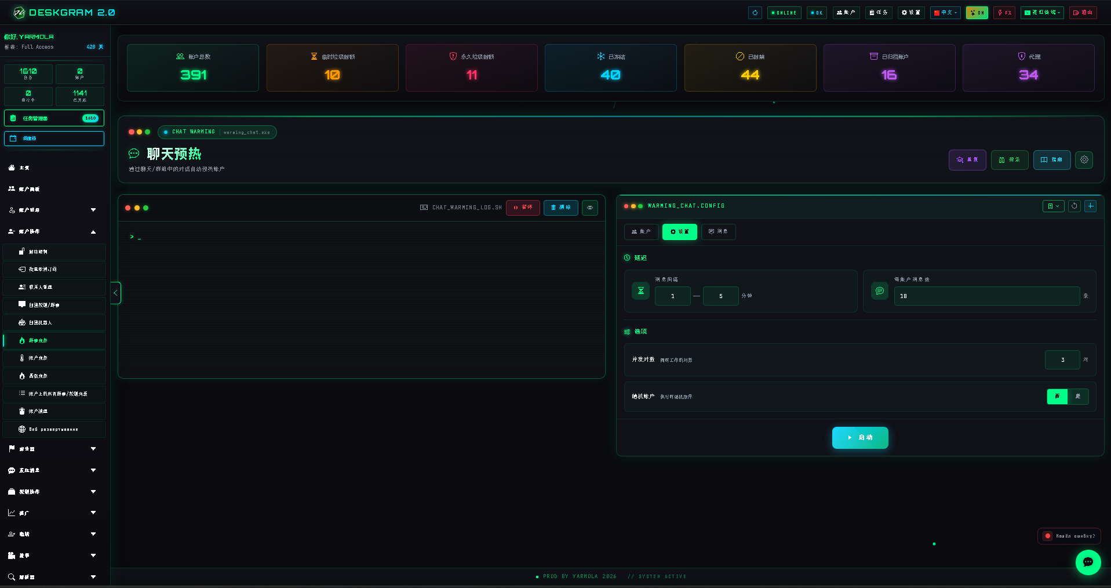The width and height of the screenshot is (1111, 588).
Task: Open 解除限制 unlock item in sidebar
Action: 54,252
